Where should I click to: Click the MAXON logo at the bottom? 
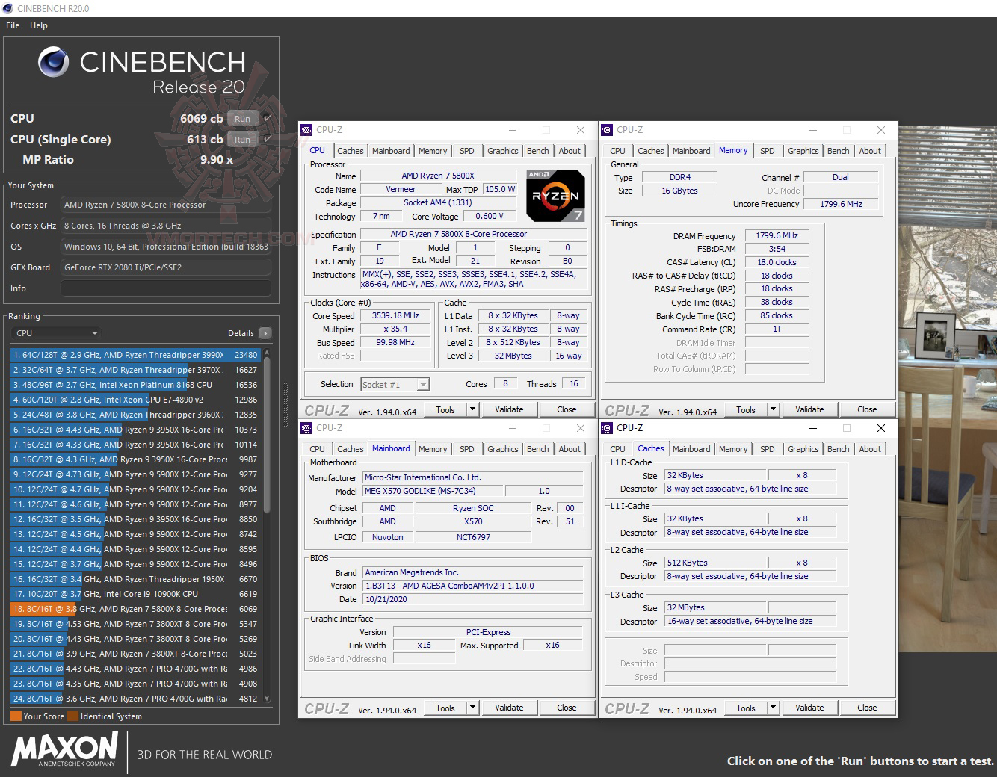(64, 748)
